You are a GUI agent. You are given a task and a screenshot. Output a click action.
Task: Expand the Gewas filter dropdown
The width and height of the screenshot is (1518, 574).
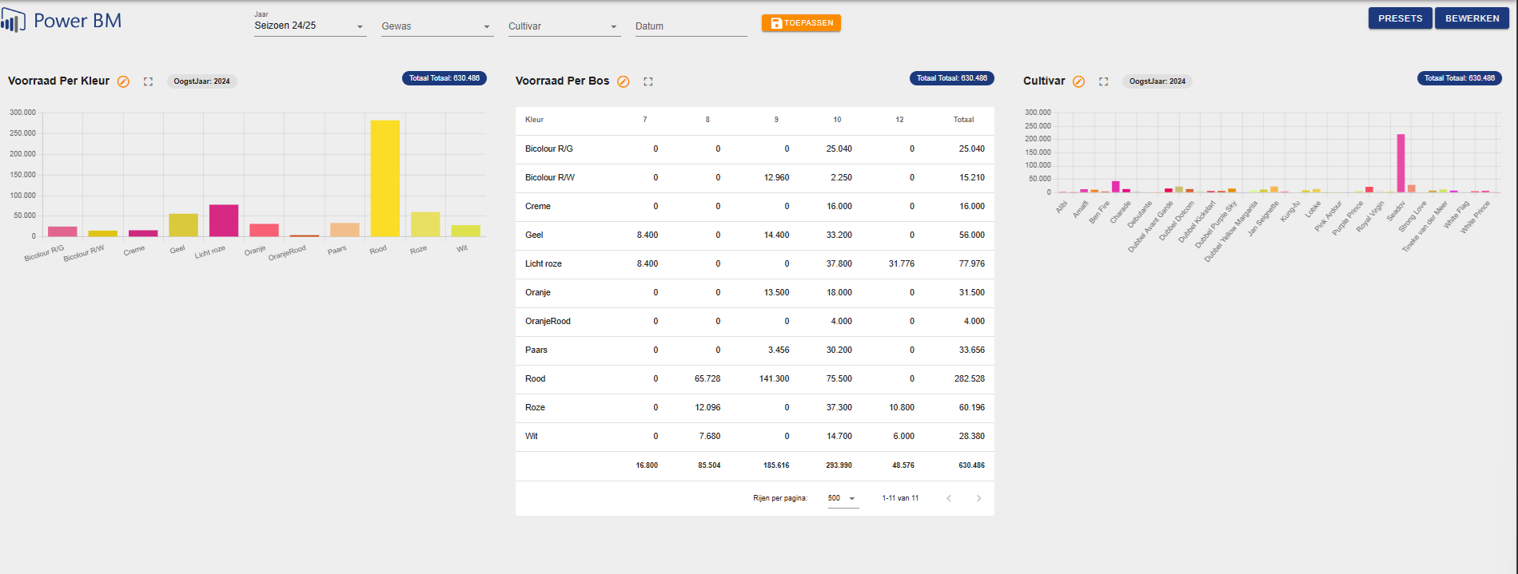pos(436,26)
